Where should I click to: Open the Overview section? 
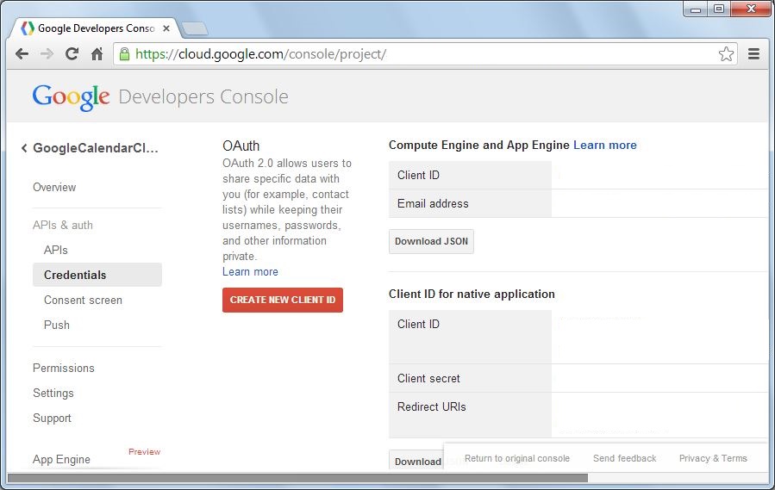tap(54, 187)
